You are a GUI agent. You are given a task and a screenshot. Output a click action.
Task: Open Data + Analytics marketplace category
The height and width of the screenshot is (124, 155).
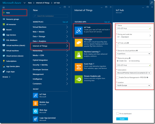[50, 41]
